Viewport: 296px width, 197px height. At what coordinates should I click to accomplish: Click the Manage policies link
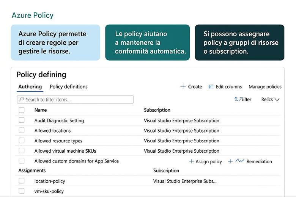click(x=265, y=87)
